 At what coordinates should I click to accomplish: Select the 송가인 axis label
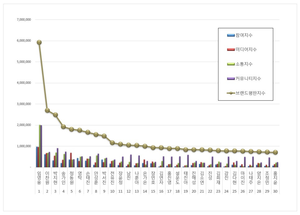click(63, 177)
